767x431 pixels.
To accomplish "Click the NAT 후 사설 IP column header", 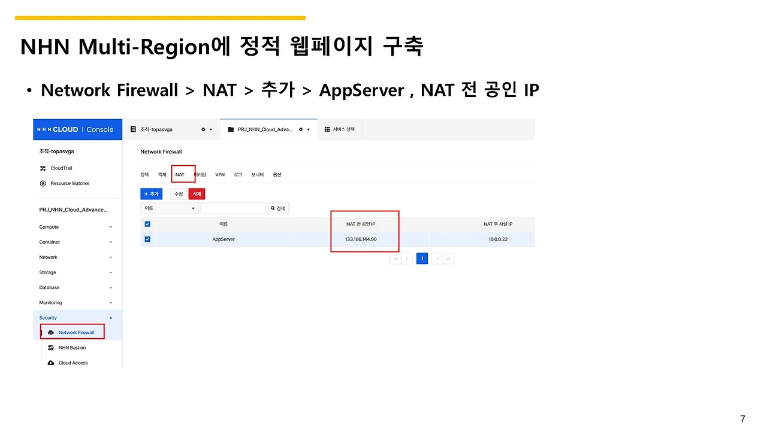I will [498, 224].
